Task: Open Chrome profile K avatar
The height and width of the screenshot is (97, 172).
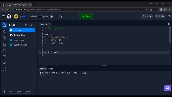Action: [x=165, y=10]
